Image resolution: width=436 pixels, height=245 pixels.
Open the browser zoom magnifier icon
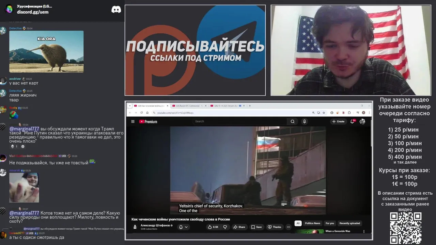pyautogui.click(x=313, y=113)
